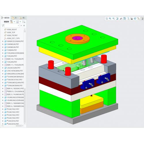
Task: Switch to the Model Tree tab
Action: point(5,18)
